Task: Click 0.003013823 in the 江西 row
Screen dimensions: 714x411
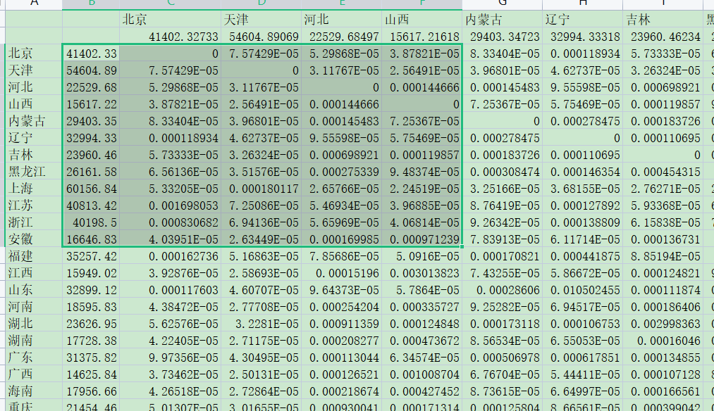Action: point(421,273)
